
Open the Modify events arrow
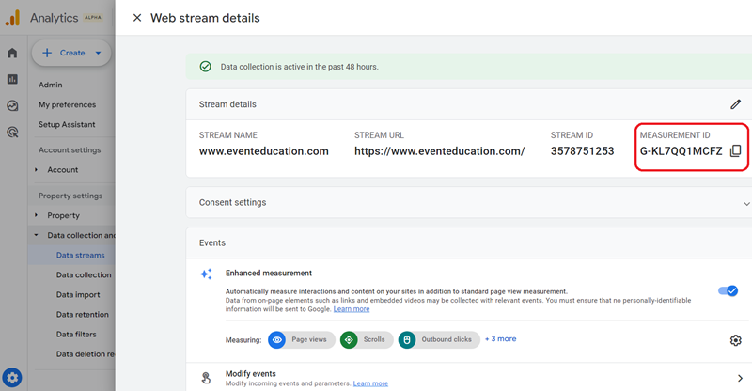[x=740, y=378]
